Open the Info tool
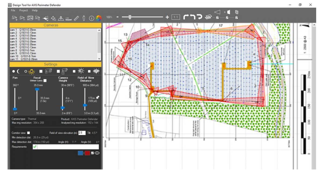The height and width of the screenshot is (170, 324). pyautogui.click(x=91, y=18)
